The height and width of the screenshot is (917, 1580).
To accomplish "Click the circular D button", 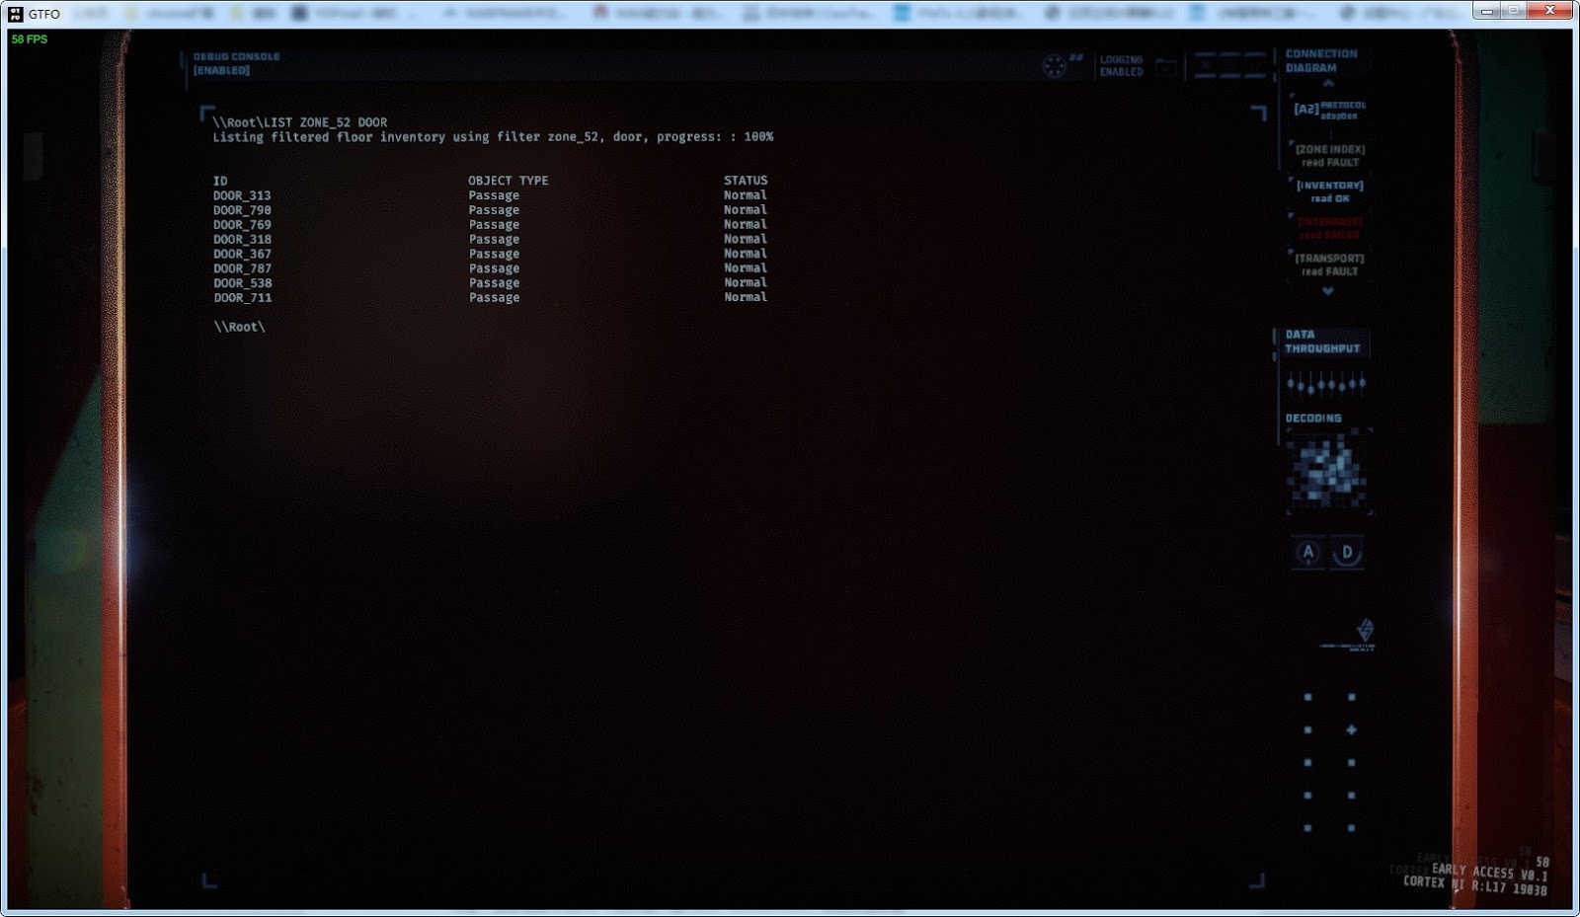I will coord(1347,553).
